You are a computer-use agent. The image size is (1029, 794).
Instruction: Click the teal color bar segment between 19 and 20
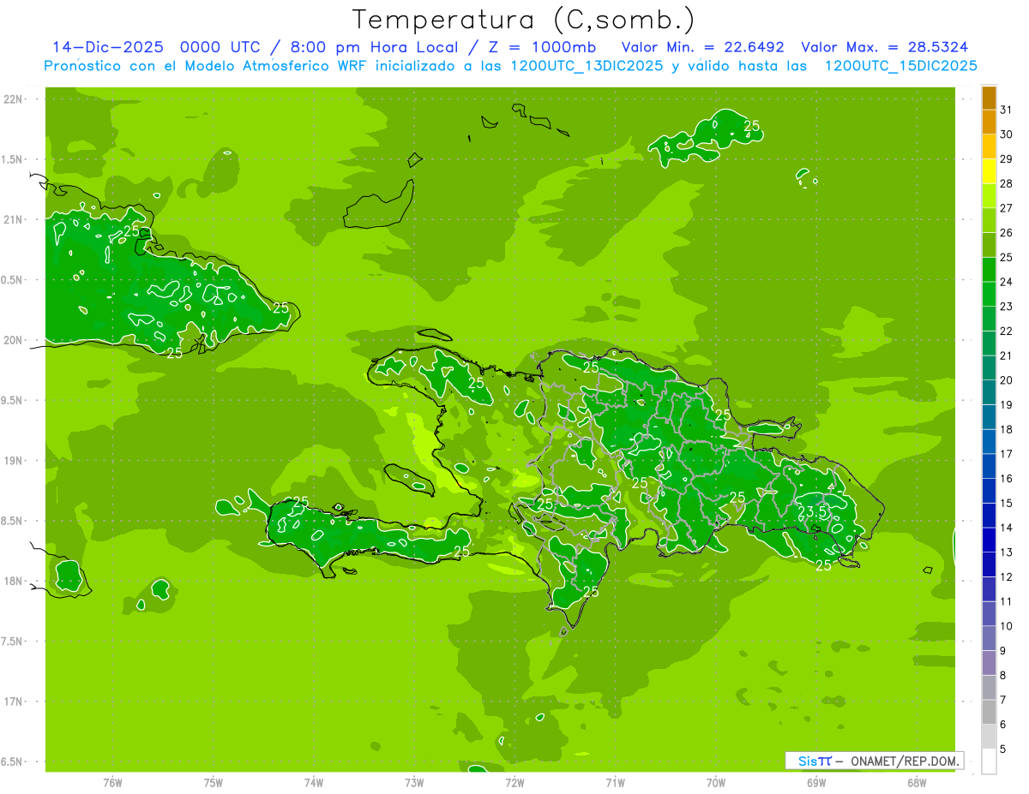(989, 392)
